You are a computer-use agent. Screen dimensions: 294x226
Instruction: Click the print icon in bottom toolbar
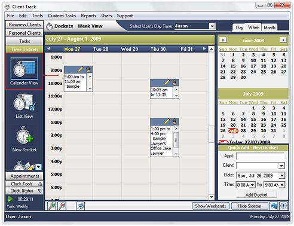point(81,206)
